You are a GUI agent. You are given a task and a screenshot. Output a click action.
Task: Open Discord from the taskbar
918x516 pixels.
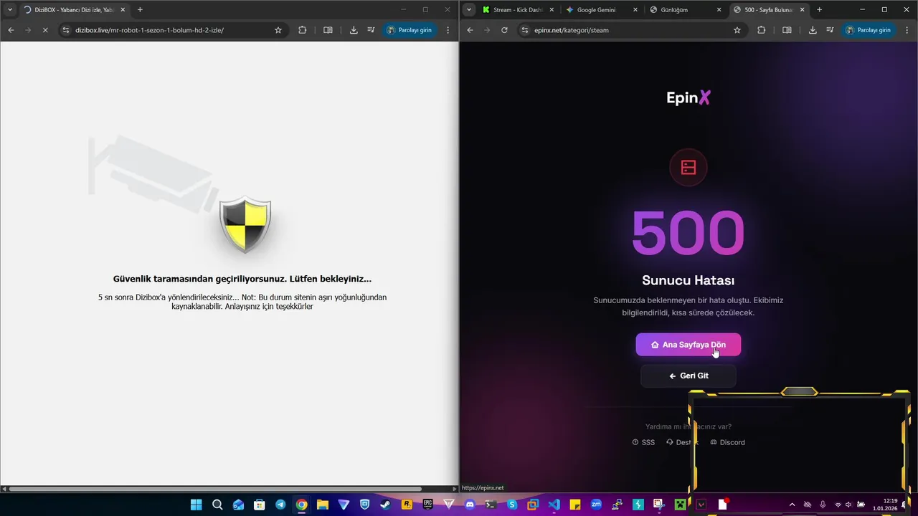pos(470,505)
